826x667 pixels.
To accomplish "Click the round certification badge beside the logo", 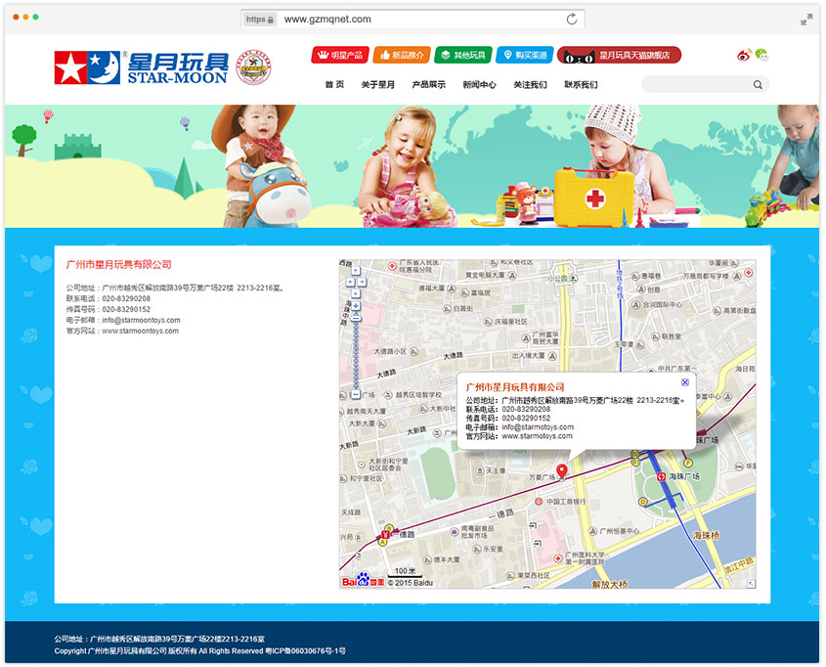I will pyautogui.click(x=253, y=67).
